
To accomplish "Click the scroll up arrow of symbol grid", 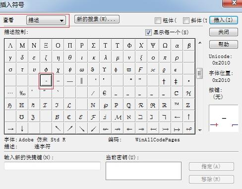I will (200, 43).
